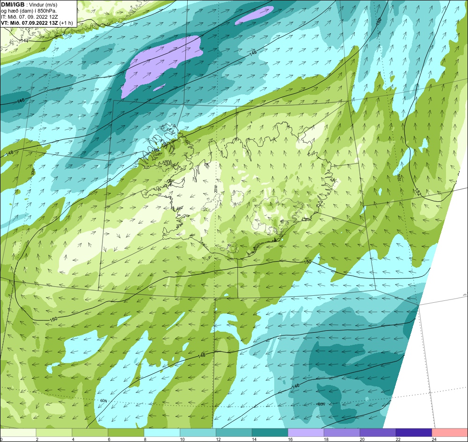Click the legend tick label '8'
Screen dimensions: 468x442
click(x=145, y=439)
